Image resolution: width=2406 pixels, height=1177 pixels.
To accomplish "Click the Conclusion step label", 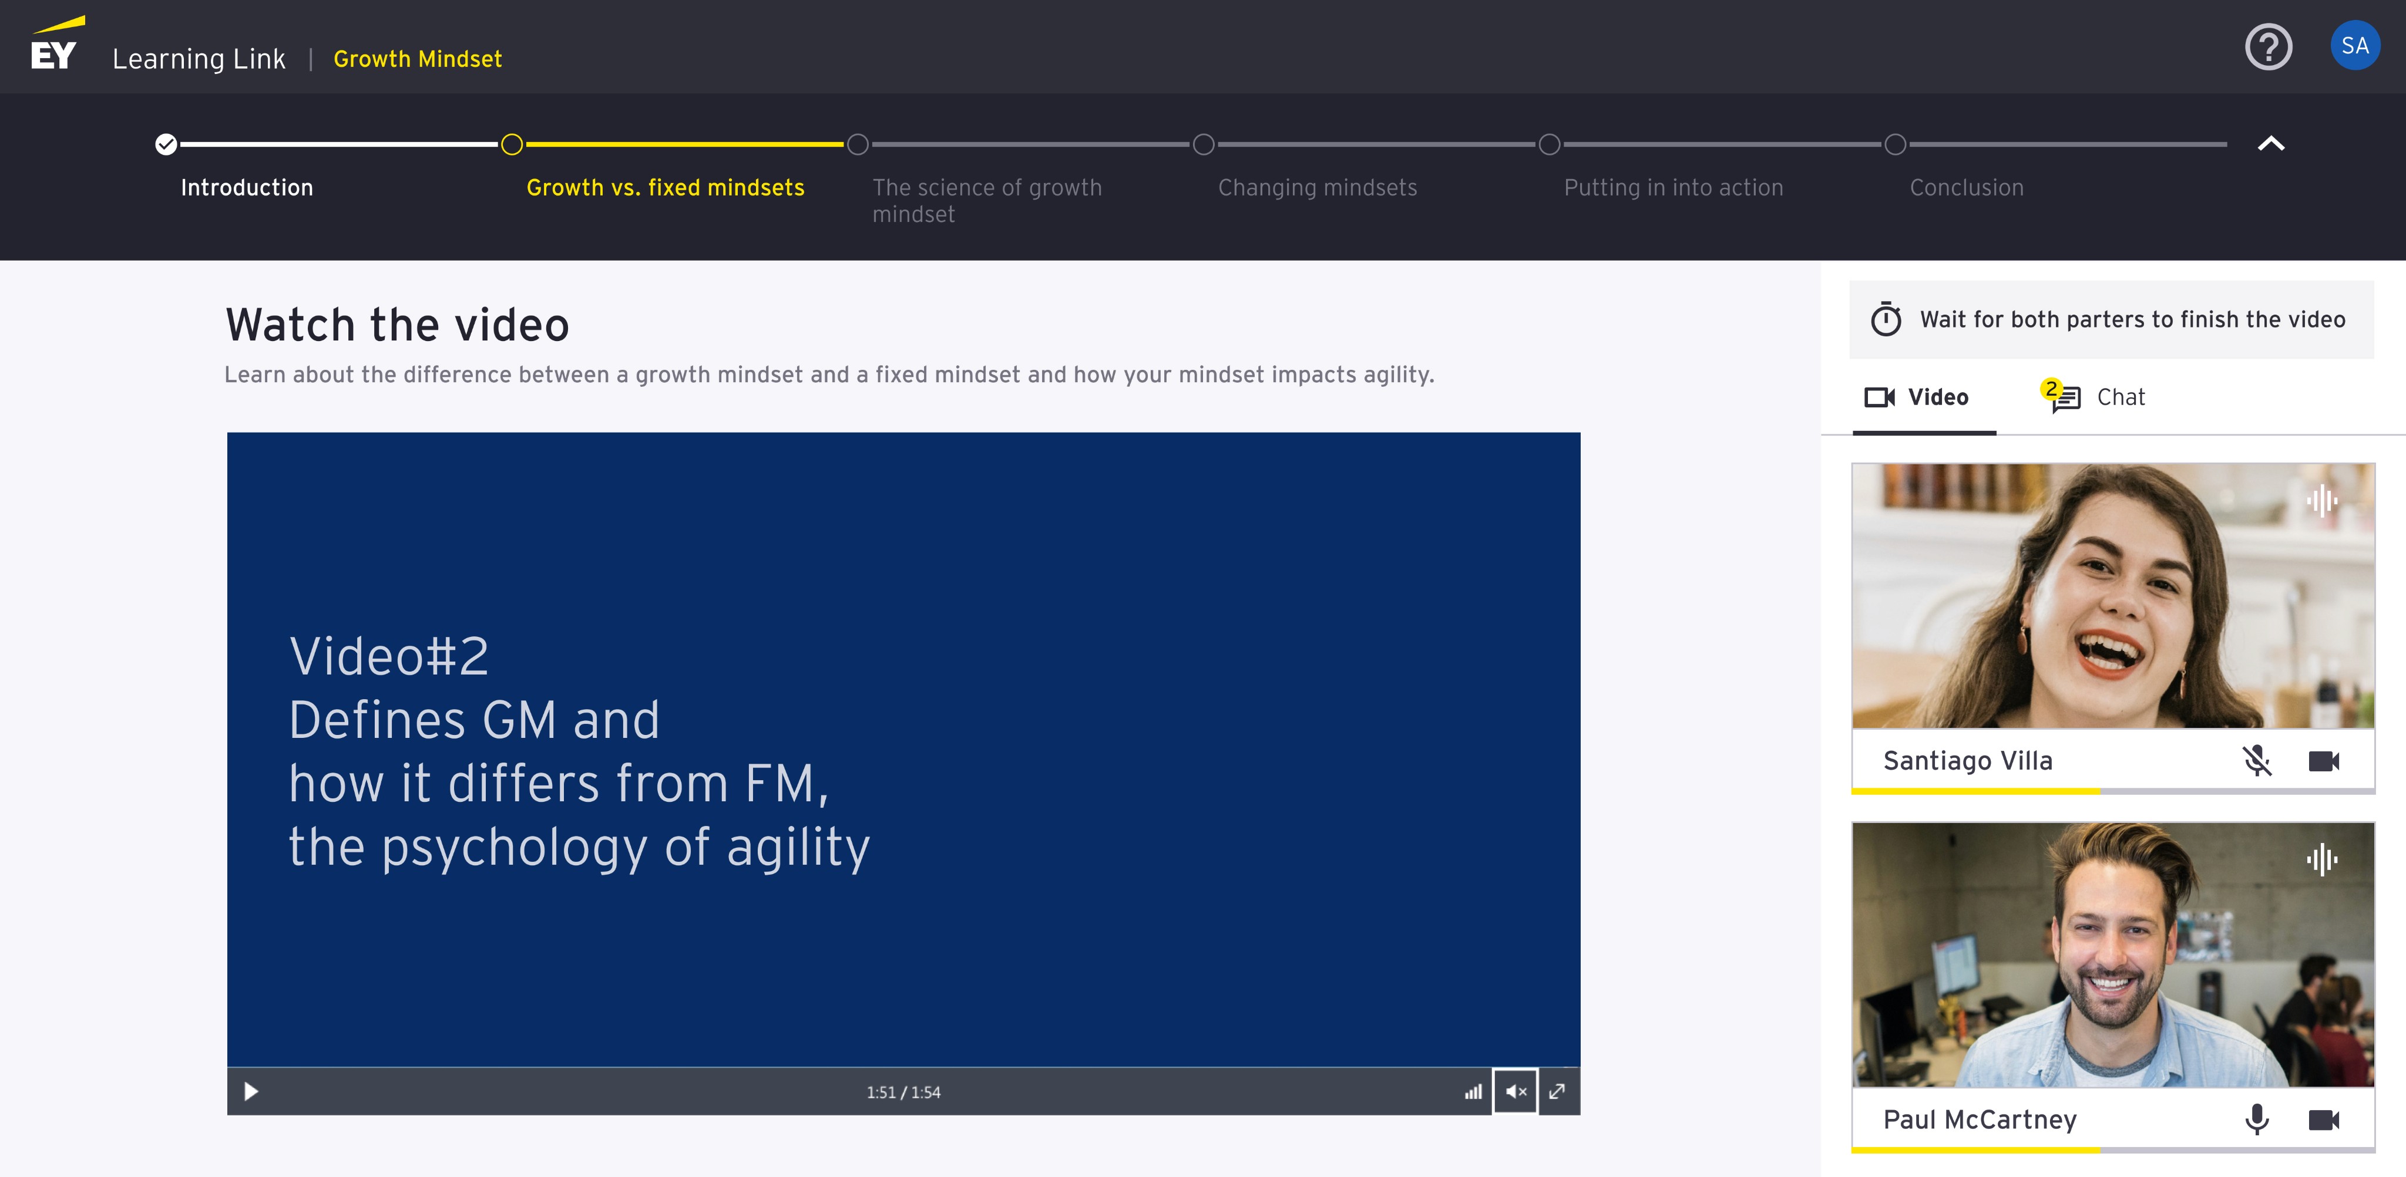I will pyautogui.click(x=1966, y=188).
